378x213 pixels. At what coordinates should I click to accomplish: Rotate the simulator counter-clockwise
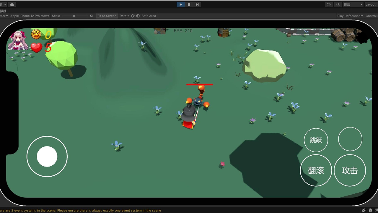(133, 16)
